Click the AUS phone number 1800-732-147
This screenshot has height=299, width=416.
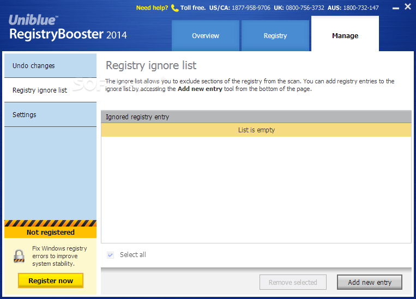click(361, 8)
